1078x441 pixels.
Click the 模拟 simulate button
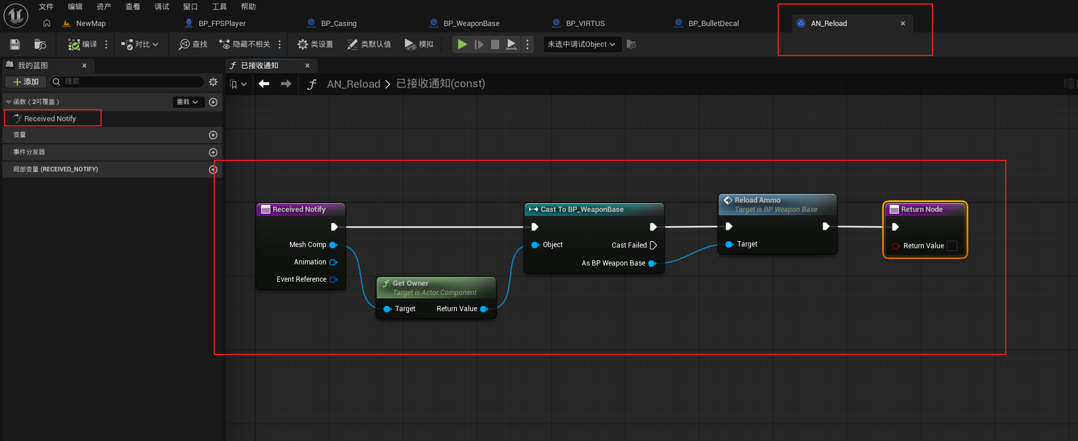pyautogui.click(x=419, y=44)
